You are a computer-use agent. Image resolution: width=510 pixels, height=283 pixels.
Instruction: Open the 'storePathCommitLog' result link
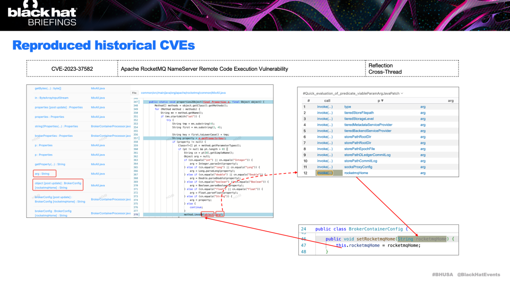(x=361, y=161)
